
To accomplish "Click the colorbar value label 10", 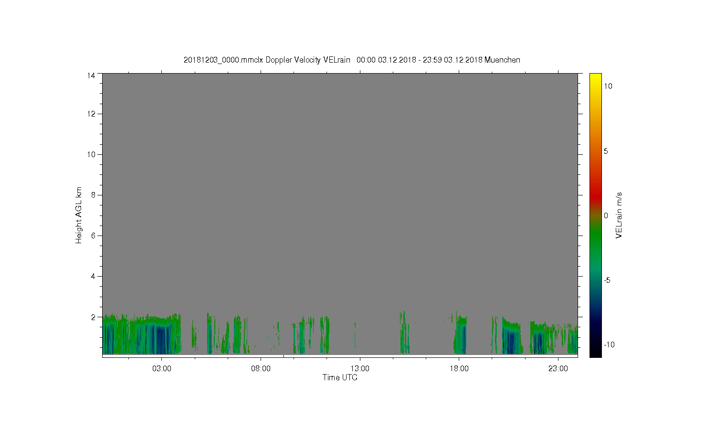I will coord(608,86).
